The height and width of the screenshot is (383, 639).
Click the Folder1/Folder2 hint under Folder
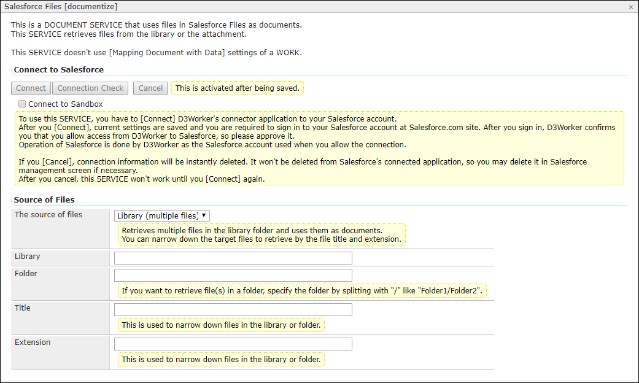coord(302,291)
